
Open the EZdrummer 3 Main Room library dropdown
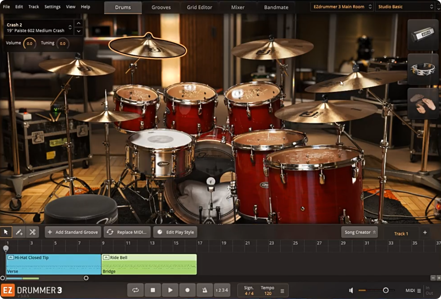pos(342,7)
